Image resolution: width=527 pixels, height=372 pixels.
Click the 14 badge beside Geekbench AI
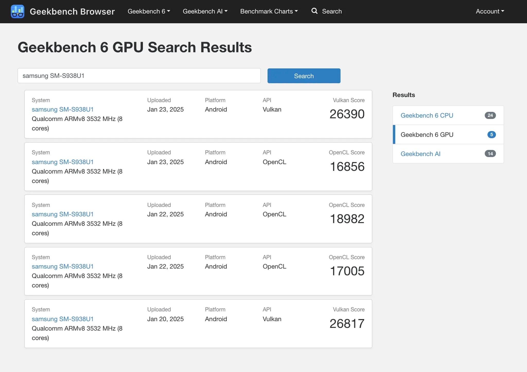click(x=490, y=154)
